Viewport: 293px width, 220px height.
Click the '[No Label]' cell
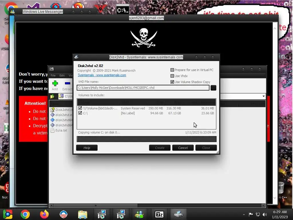[128, 113]
